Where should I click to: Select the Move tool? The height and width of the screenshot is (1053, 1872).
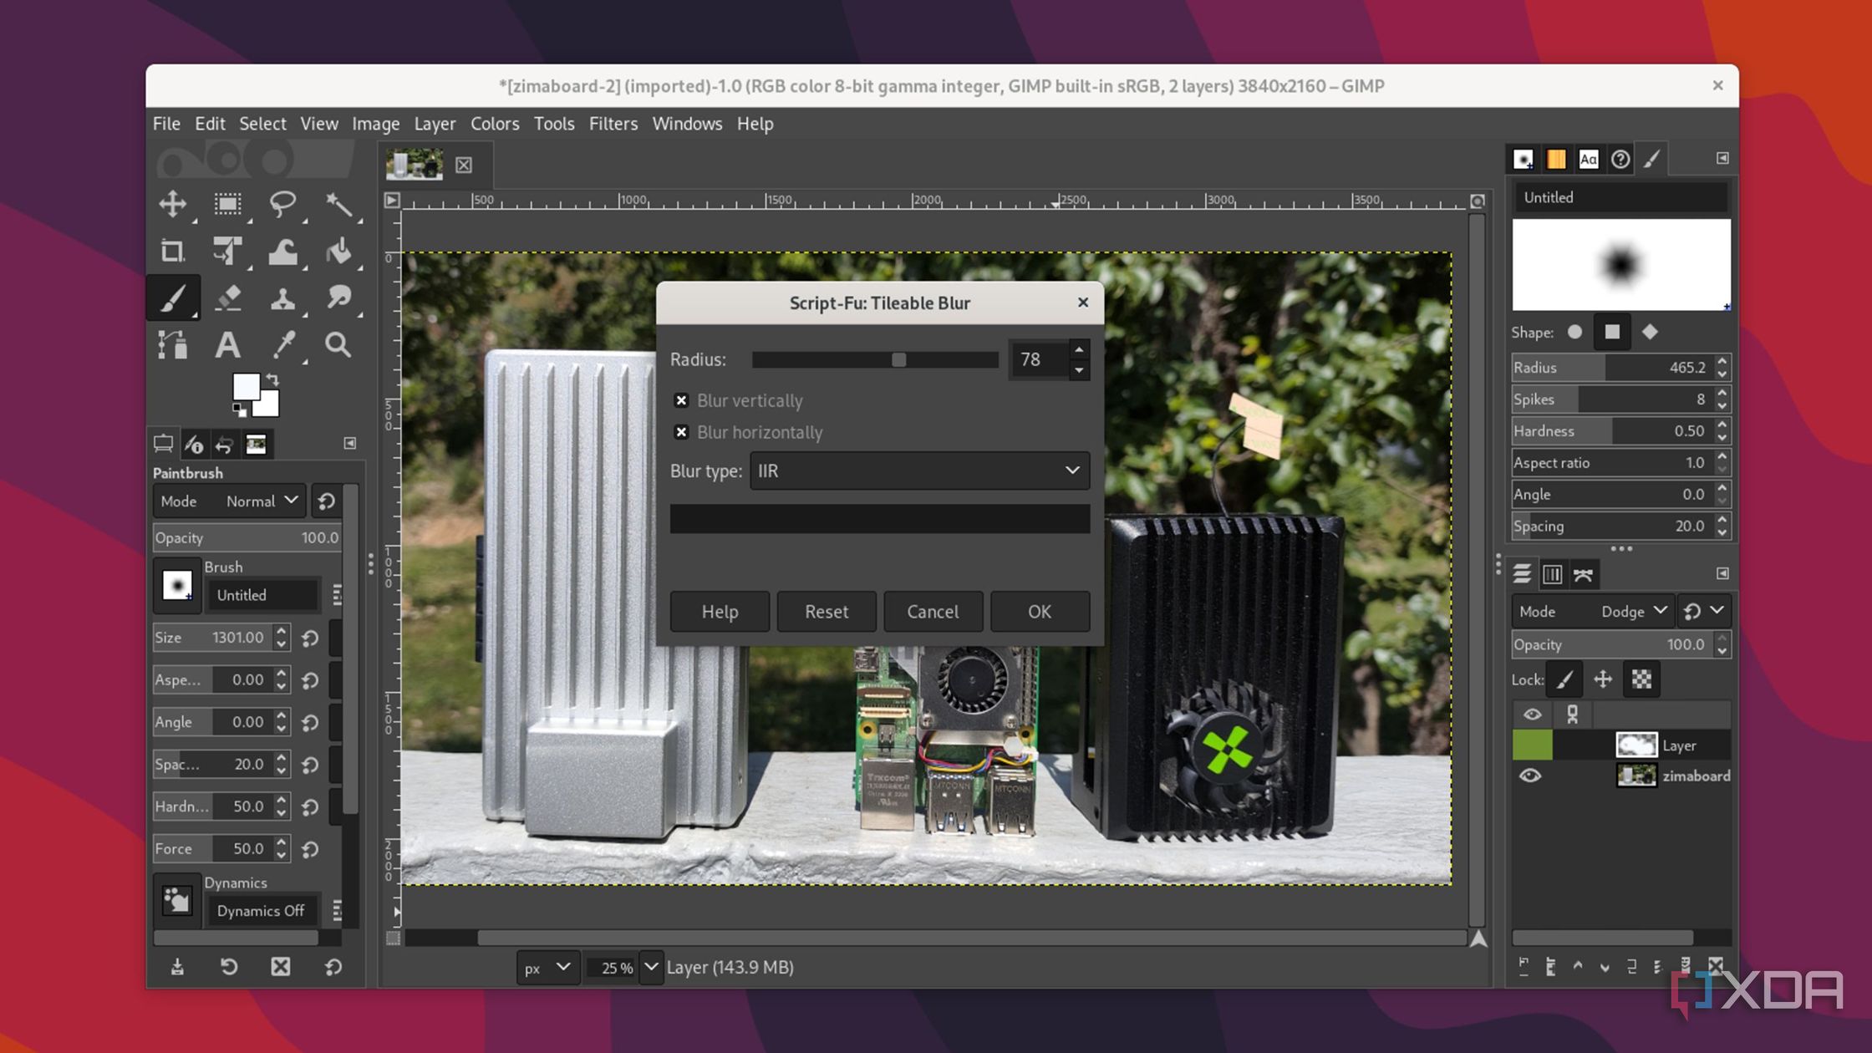pyautogui.click(x=173, y=204)
